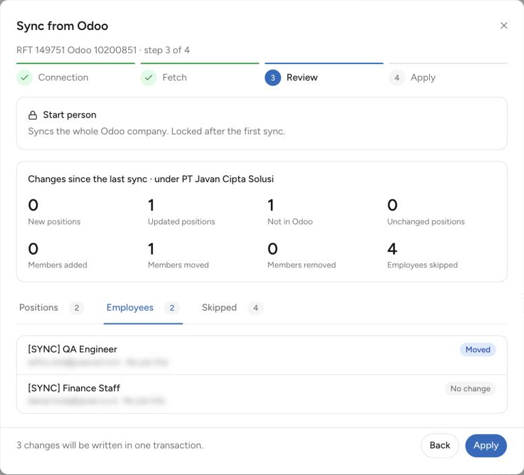Screen dimensions: 524x475
Task: Click the Not in Odoo stat
Action: click(290, 212)
